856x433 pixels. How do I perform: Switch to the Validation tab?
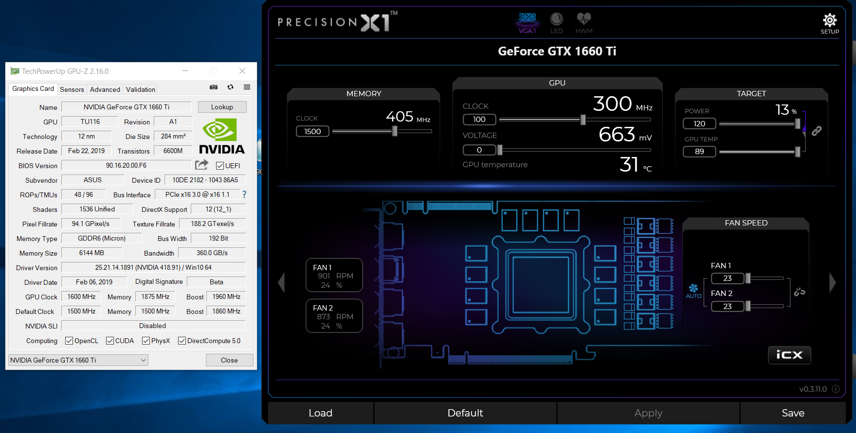click(141, 89)
